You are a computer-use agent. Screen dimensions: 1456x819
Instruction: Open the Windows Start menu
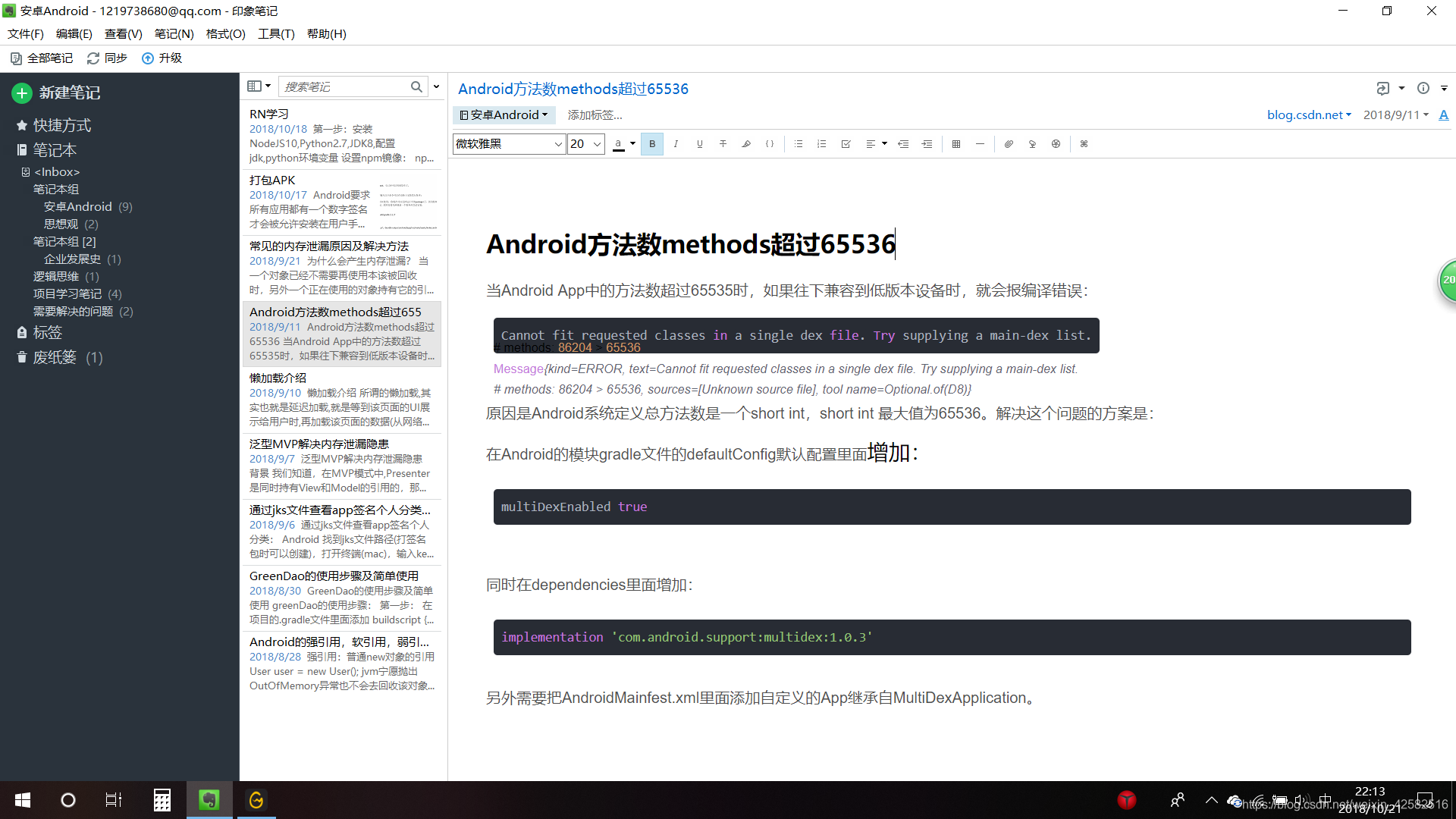[x=23, y=800]
